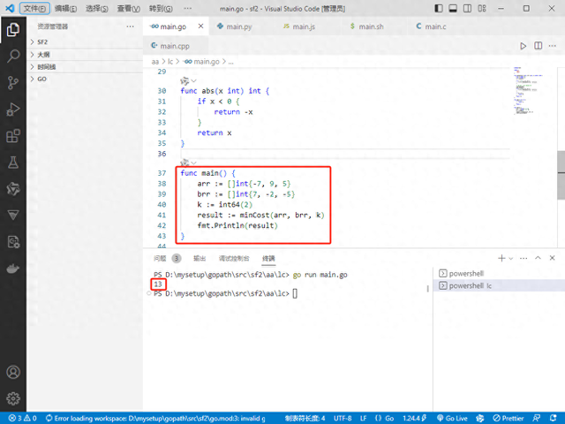Open the Docker whale view
The width and height of the screenshot is (565, 424).
click(13, 269)
